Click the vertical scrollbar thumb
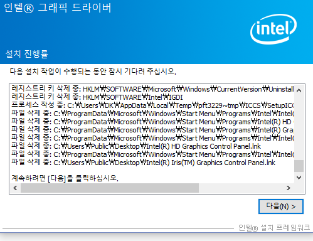The width and height of the screenshot is (313, 241). point(299,166)
